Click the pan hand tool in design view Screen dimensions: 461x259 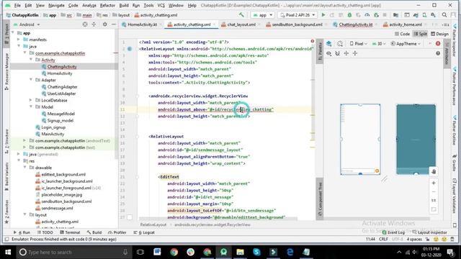[x=434, y=171]
